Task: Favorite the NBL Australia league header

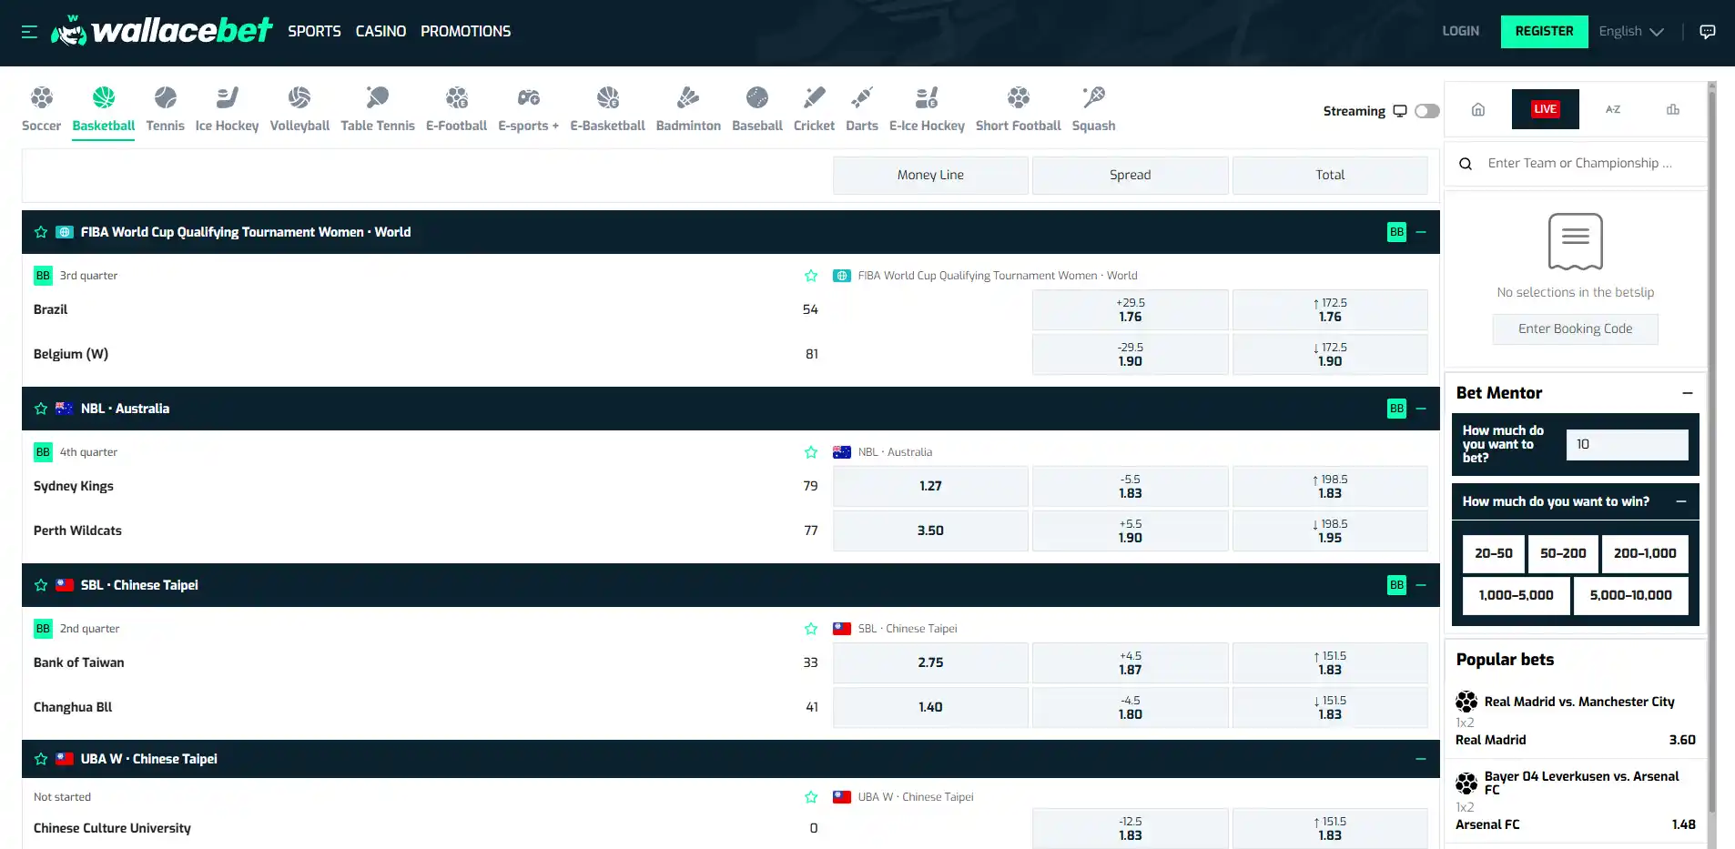Action: pyautogui.click(x=41, y=409)
